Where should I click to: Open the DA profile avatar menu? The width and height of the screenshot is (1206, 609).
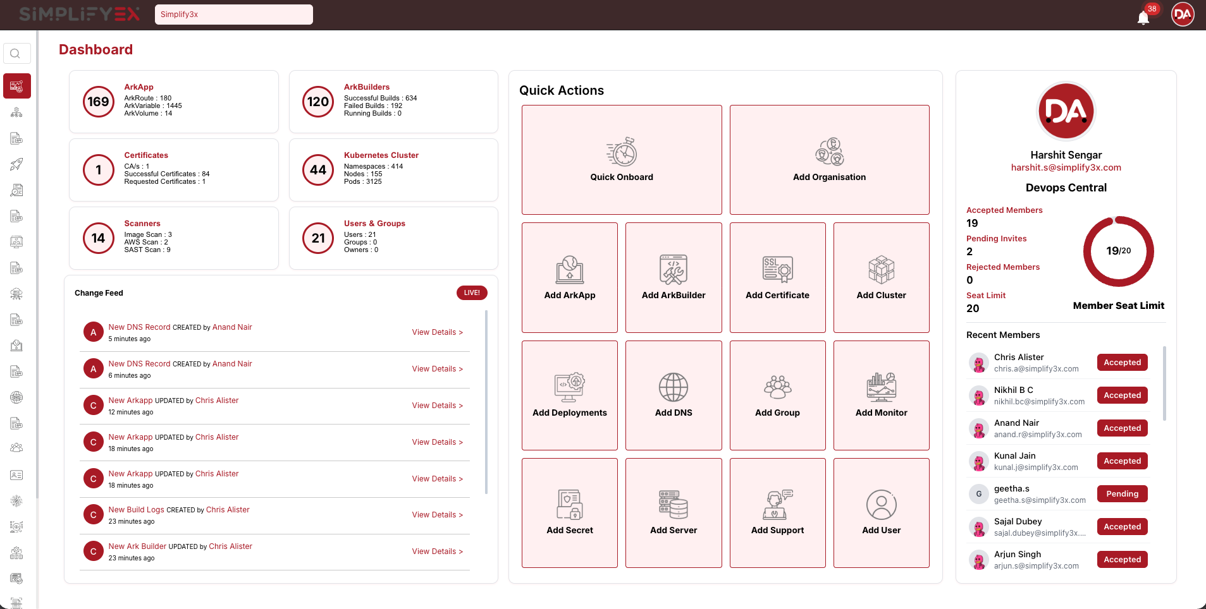pos(1182,14)
